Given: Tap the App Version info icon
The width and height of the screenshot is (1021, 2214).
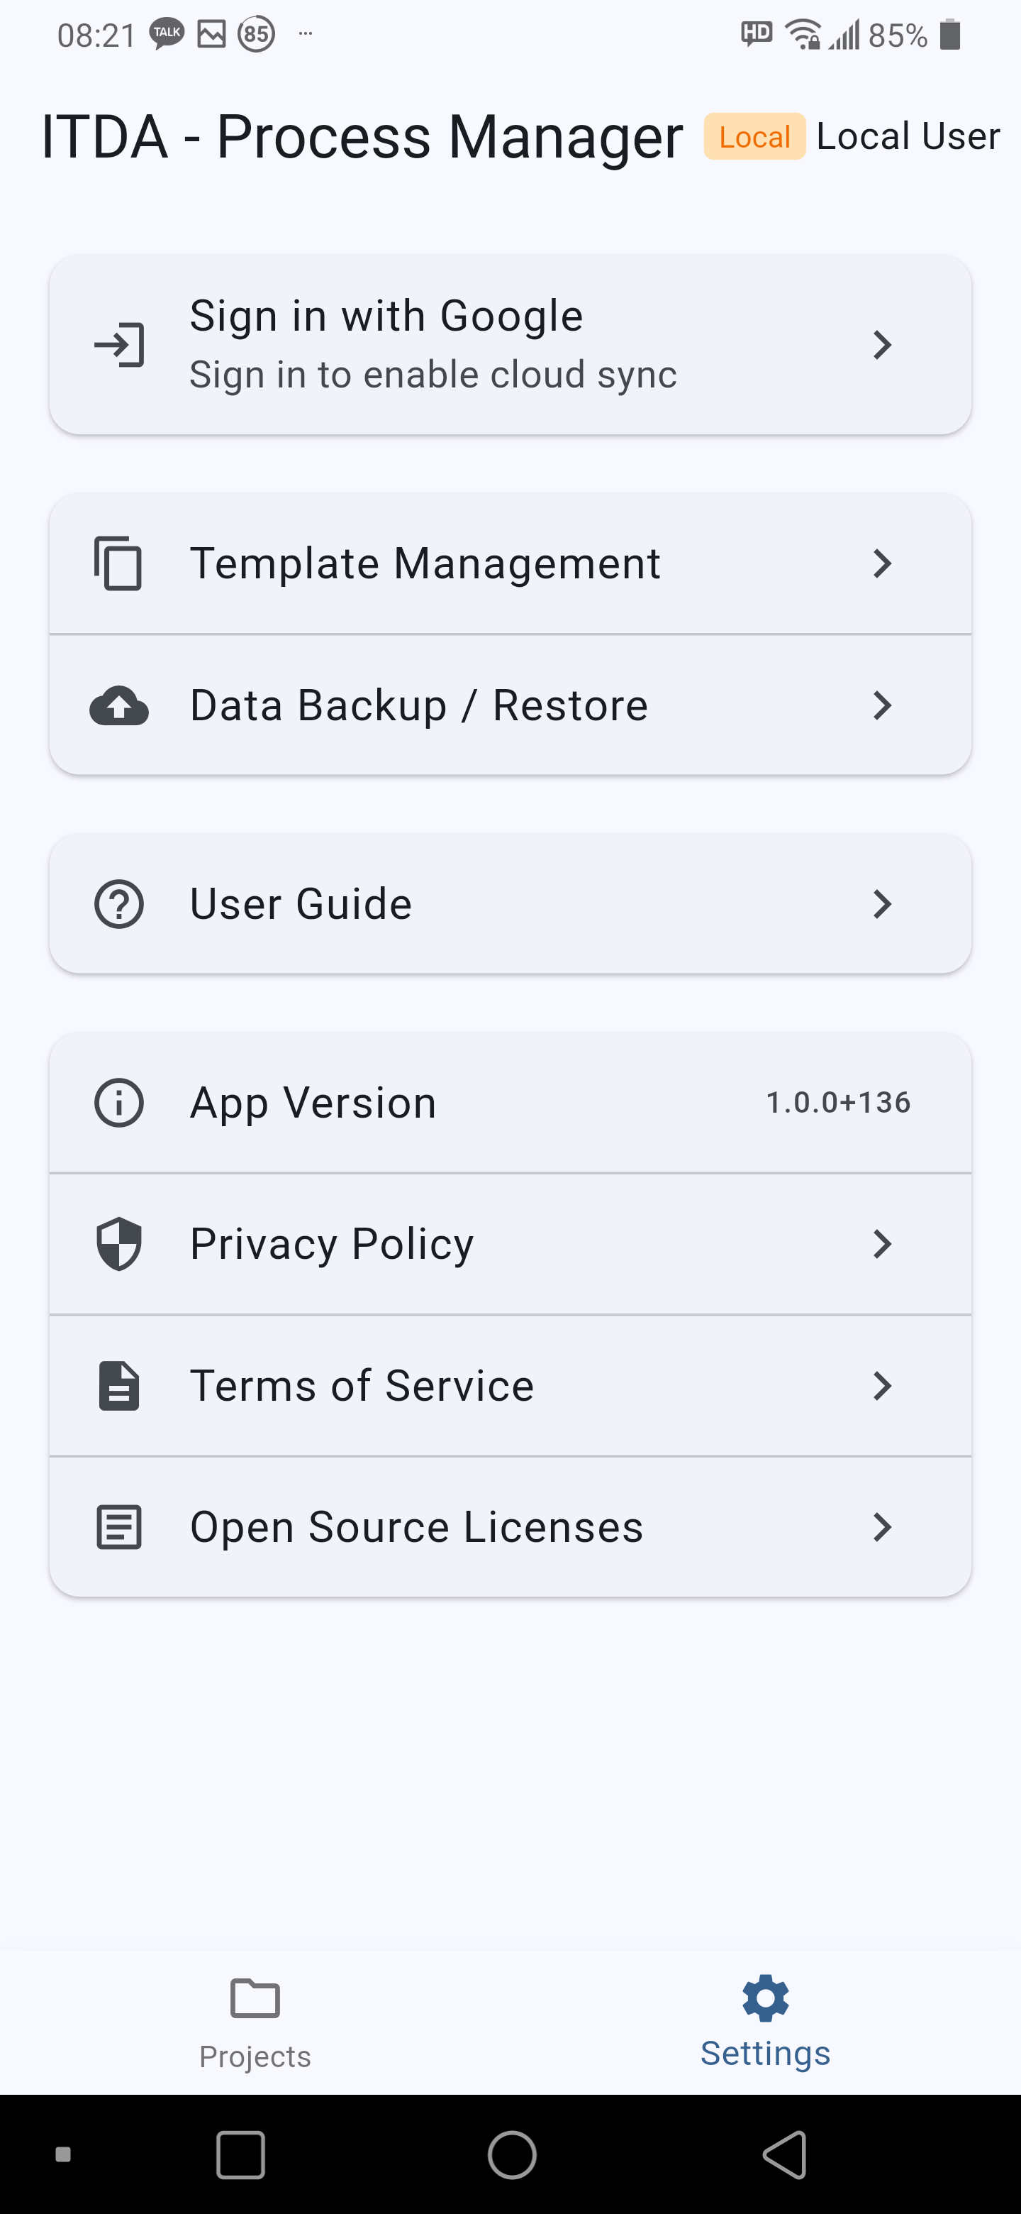Looking at the screenshot, I should coord(118,1103).
